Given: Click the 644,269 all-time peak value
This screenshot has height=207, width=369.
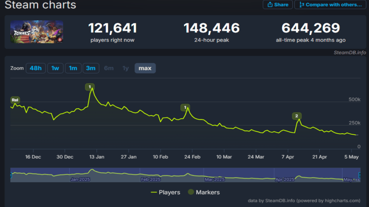Looking at the screenshot, I should [x=311, y=28].
